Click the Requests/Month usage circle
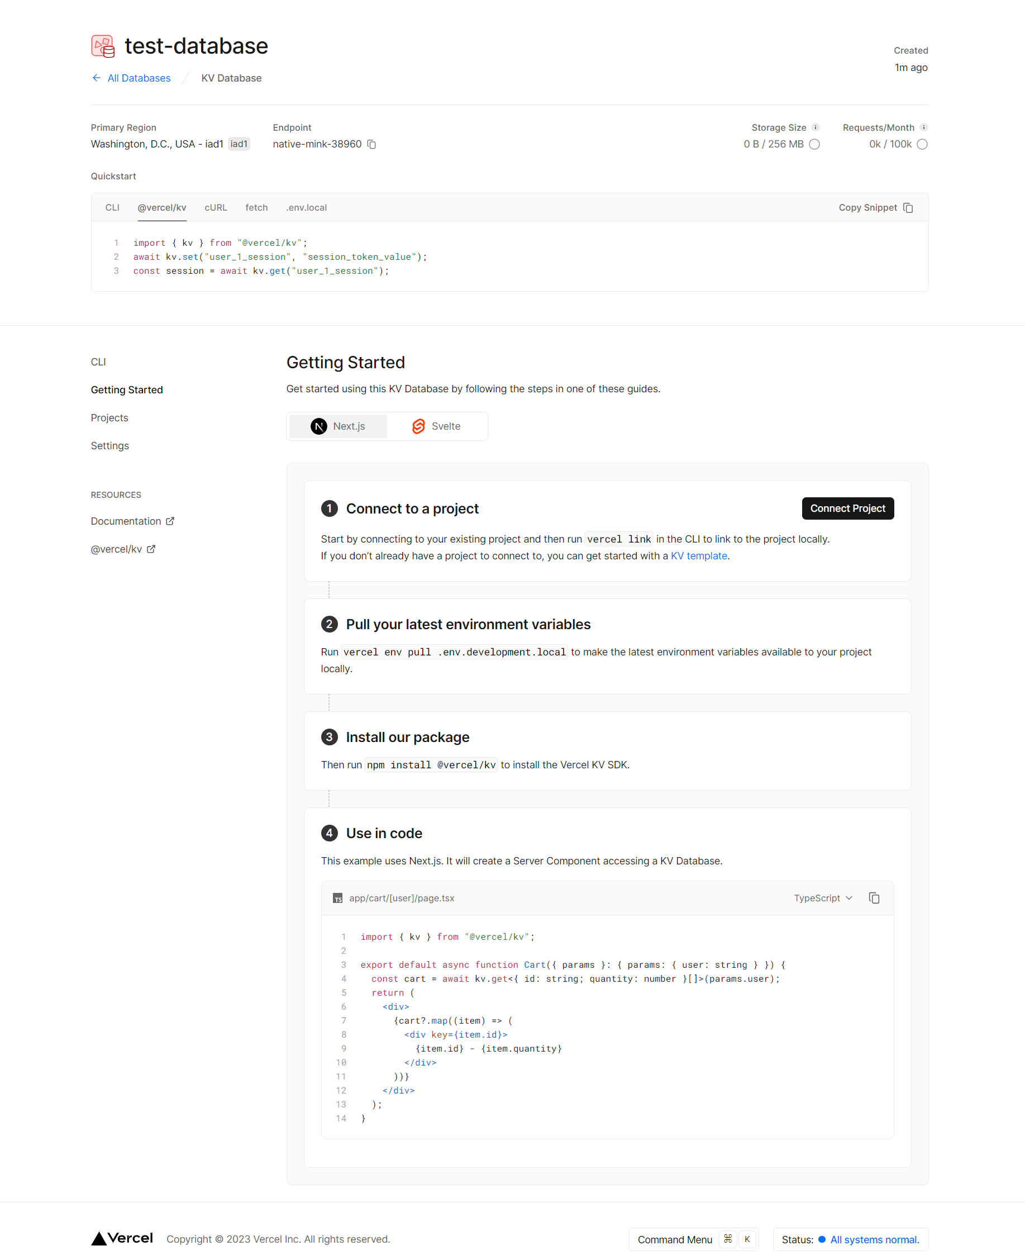Viewport: 1025px width, 1260px height. (x=922, y=144)
